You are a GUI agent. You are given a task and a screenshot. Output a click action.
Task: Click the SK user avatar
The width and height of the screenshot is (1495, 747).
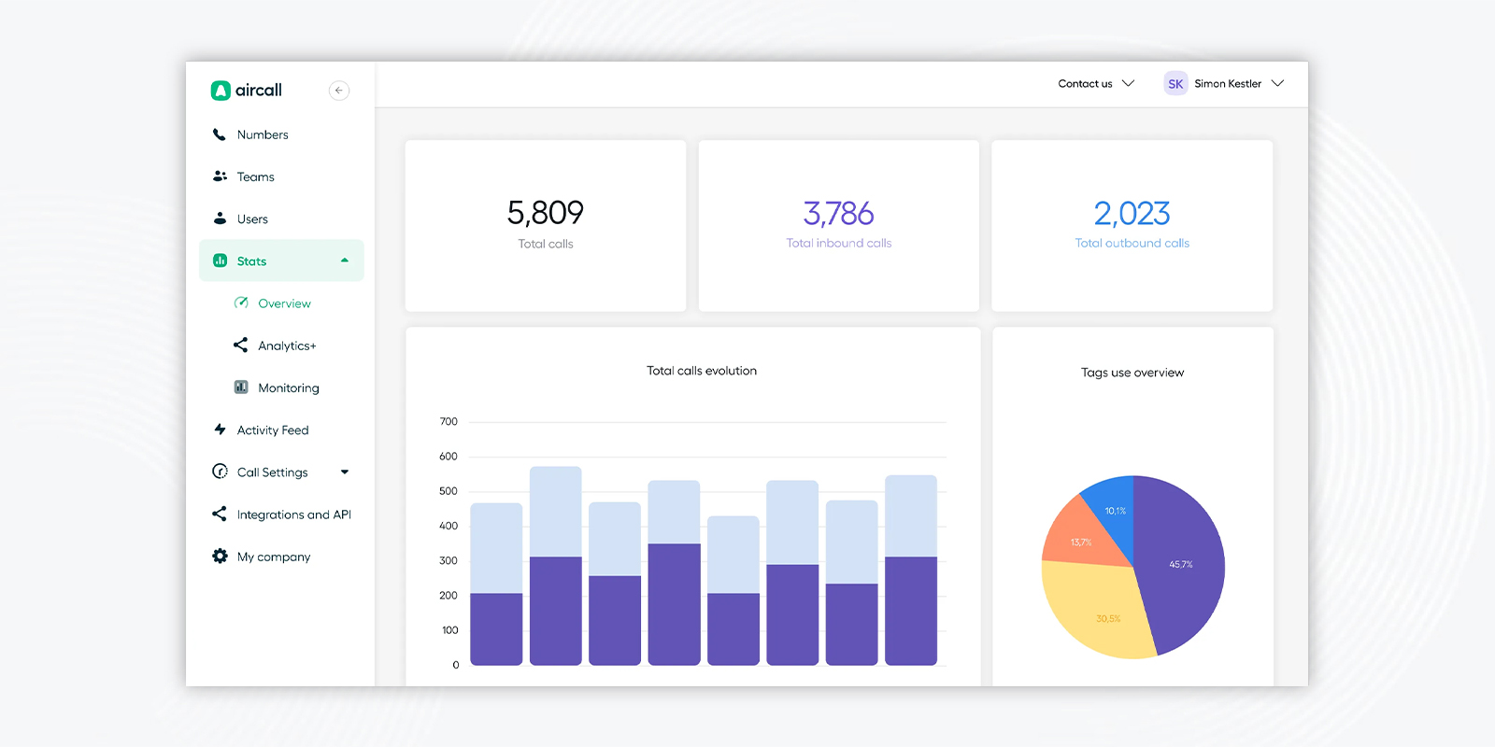1175,83
